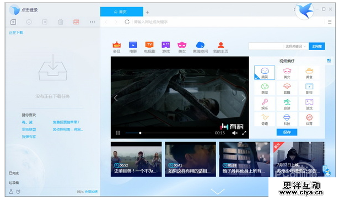Viewport: 339px width, 201px height.
Task: Open the VIP icon in download toolbar
Action: pos(76,22)
